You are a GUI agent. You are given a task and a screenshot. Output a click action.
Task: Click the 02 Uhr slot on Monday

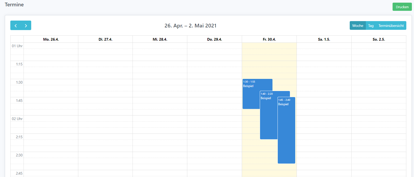pyautogui.click(x=51, y=118)
